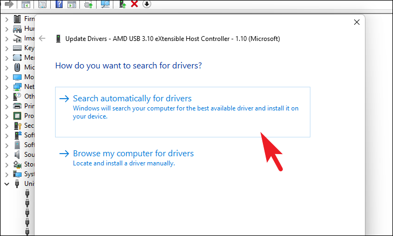393x236 pixels.
Task: Uninstall the device with the red X icon
Action: [x=134, y=4]
